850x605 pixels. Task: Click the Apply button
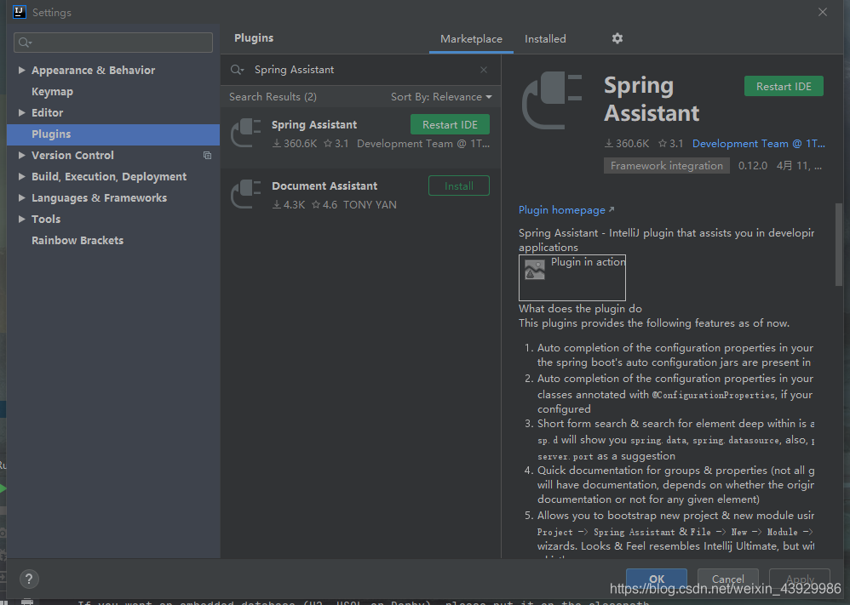coord(800,579)
